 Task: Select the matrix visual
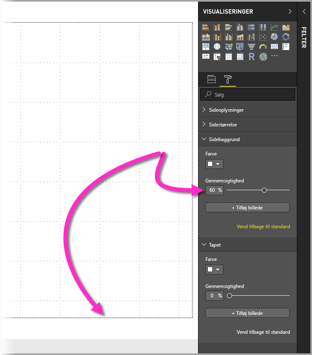[240, 56]
